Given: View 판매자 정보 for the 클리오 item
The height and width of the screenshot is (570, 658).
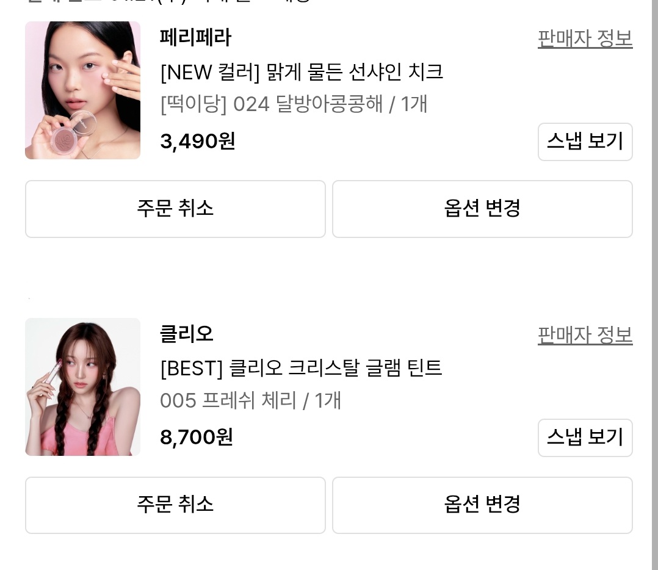Looking at the screenshot, I should click(x=585, y=335).
